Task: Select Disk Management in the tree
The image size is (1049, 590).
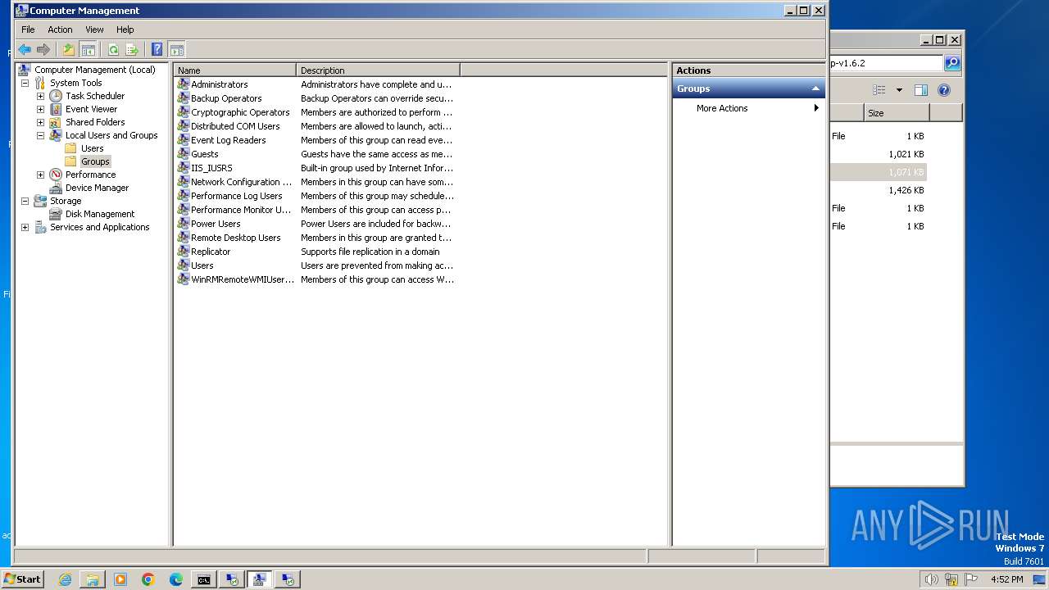Action: [100, 214]
